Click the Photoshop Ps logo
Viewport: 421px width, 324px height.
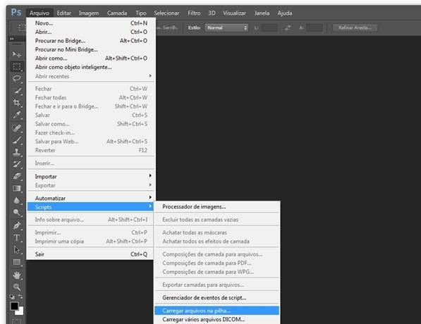(x=16, y=12)
